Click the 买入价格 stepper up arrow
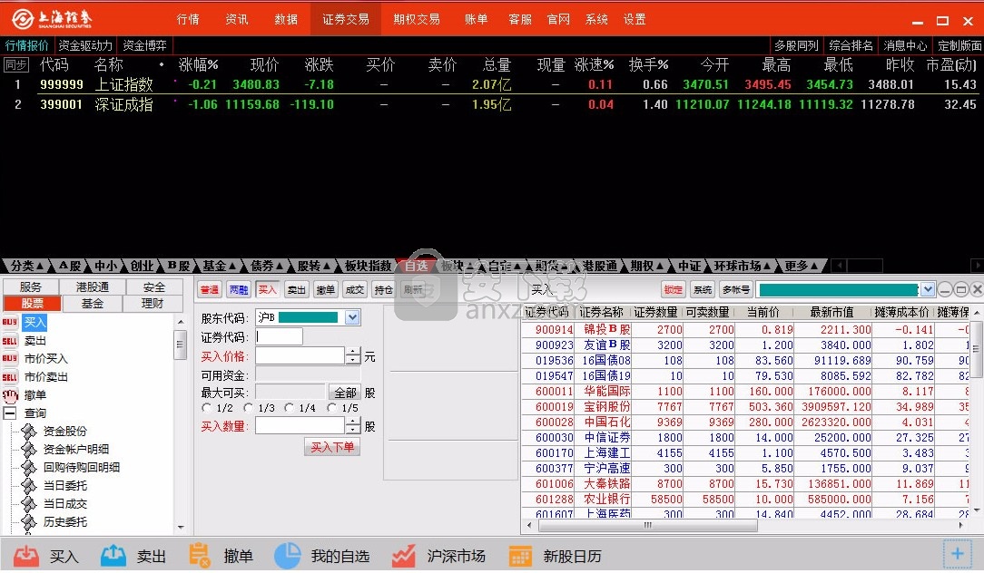984x573 pixels. [x=353, y=352]
